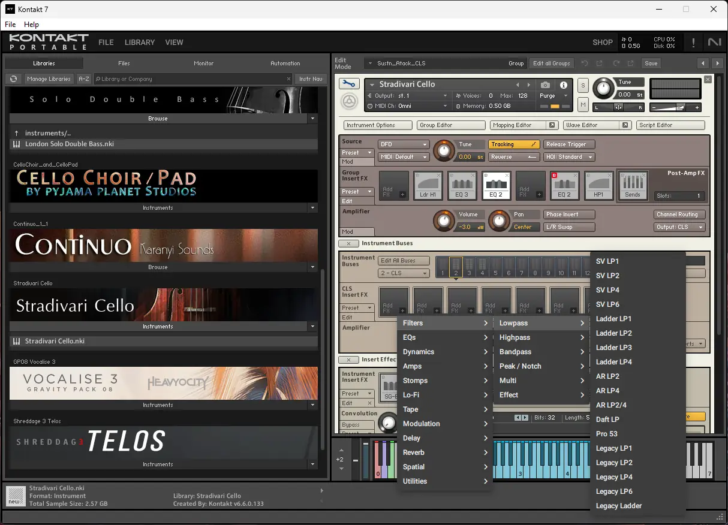Toggle the Tracking button

514,144
